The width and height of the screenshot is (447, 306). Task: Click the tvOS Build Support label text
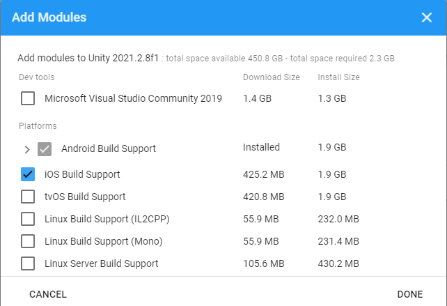[85, 197]
